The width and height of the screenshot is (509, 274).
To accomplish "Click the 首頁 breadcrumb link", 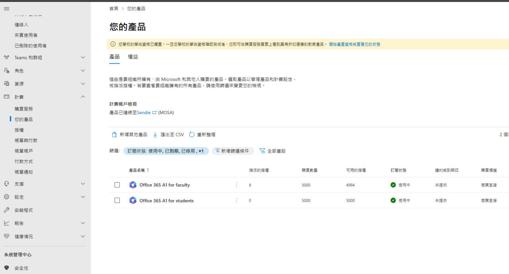I will point(114,8).
